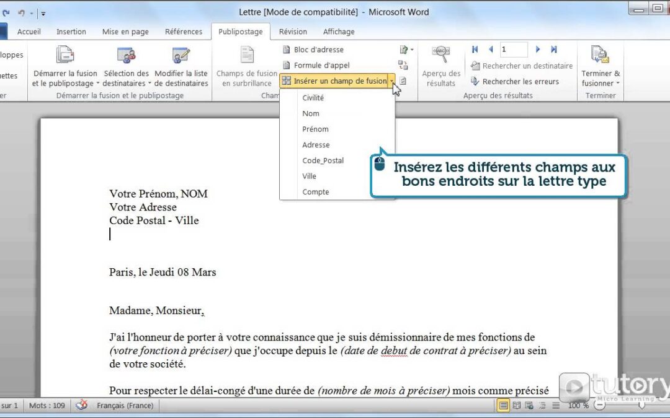The height and width of the screenshot is (418, 670).
Task: Select the Publipostage tab
Action: (241, 32)
